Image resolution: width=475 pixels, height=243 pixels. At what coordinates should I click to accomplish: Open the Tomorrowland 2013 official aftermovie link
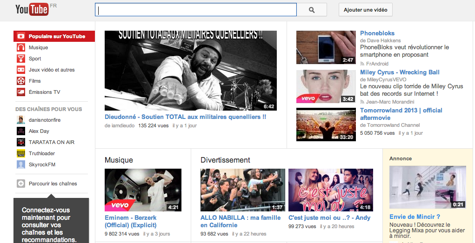(x=401, y=114)
